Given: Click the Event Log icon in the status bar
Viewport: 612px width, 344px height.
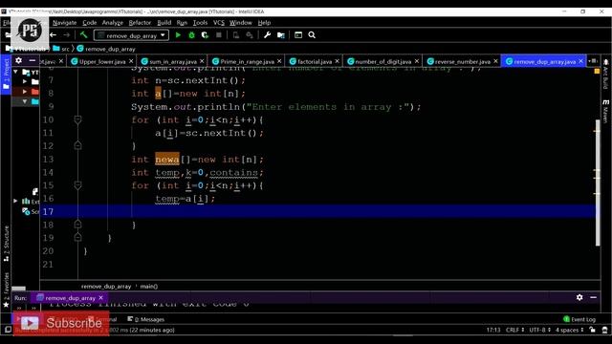Looking at the screenshot, I should [566, 319].
